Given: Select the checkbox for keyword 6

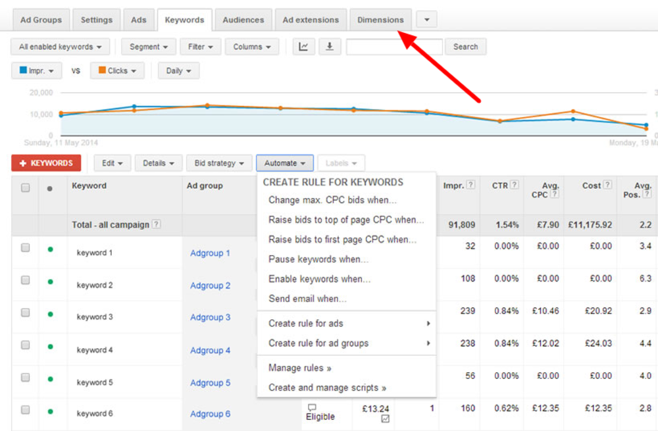Looking at the screenshot, I should point(26,409).
